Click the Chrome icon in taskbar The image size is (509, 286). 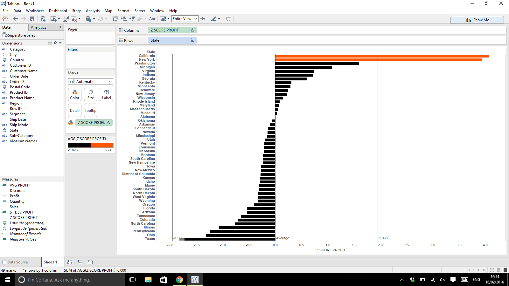pyautogui.click(x=179, y=280)
